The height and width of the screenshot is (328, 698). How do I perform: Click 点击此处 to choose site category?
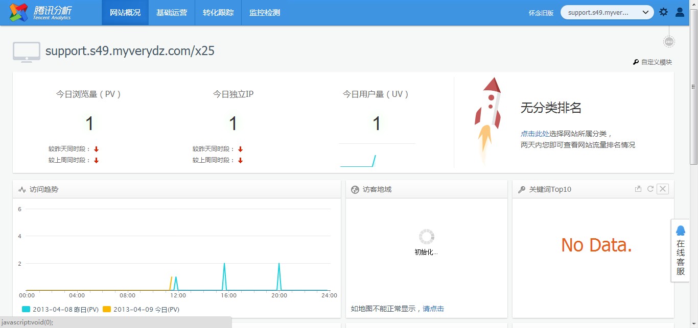click(535, 134)
